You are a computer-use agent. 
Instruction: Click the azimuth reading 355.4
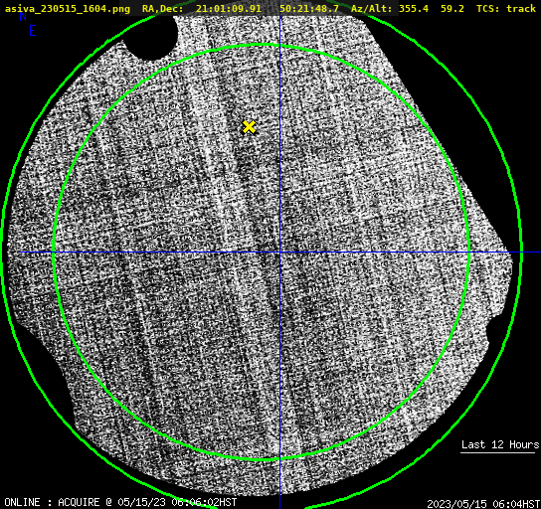tap(414, 8)
